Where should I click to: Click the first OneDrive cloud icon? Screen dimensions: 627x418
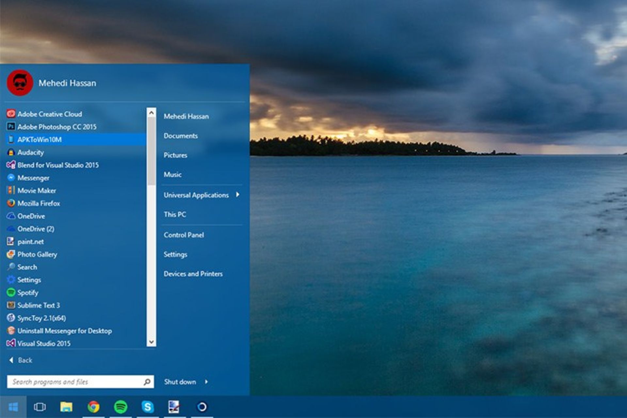11,216
